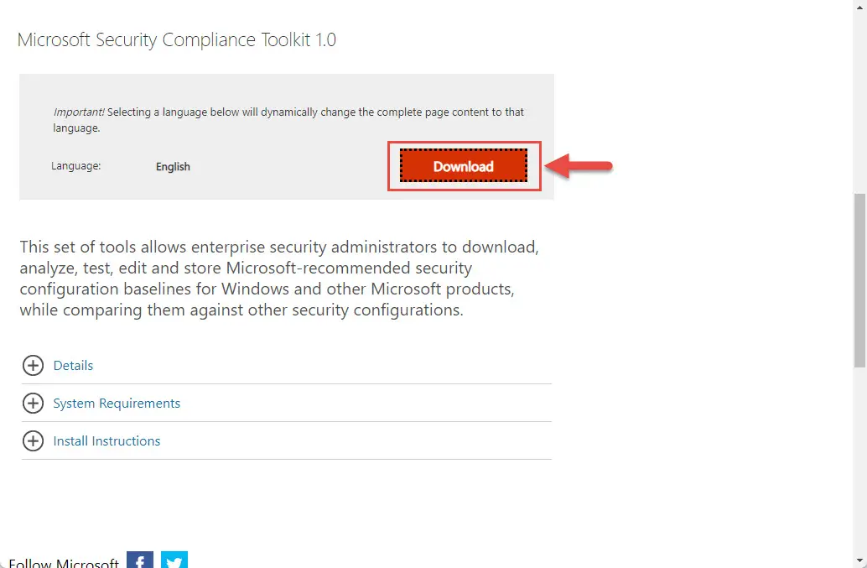Open the Details section link

pyautogui.click(x=73, y=366)
